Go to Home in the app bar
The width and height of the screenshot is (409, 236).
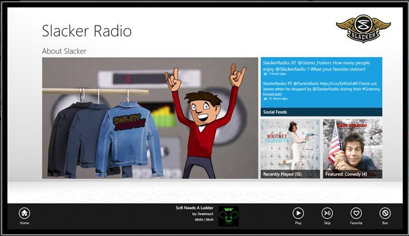[x=24, y=213]
